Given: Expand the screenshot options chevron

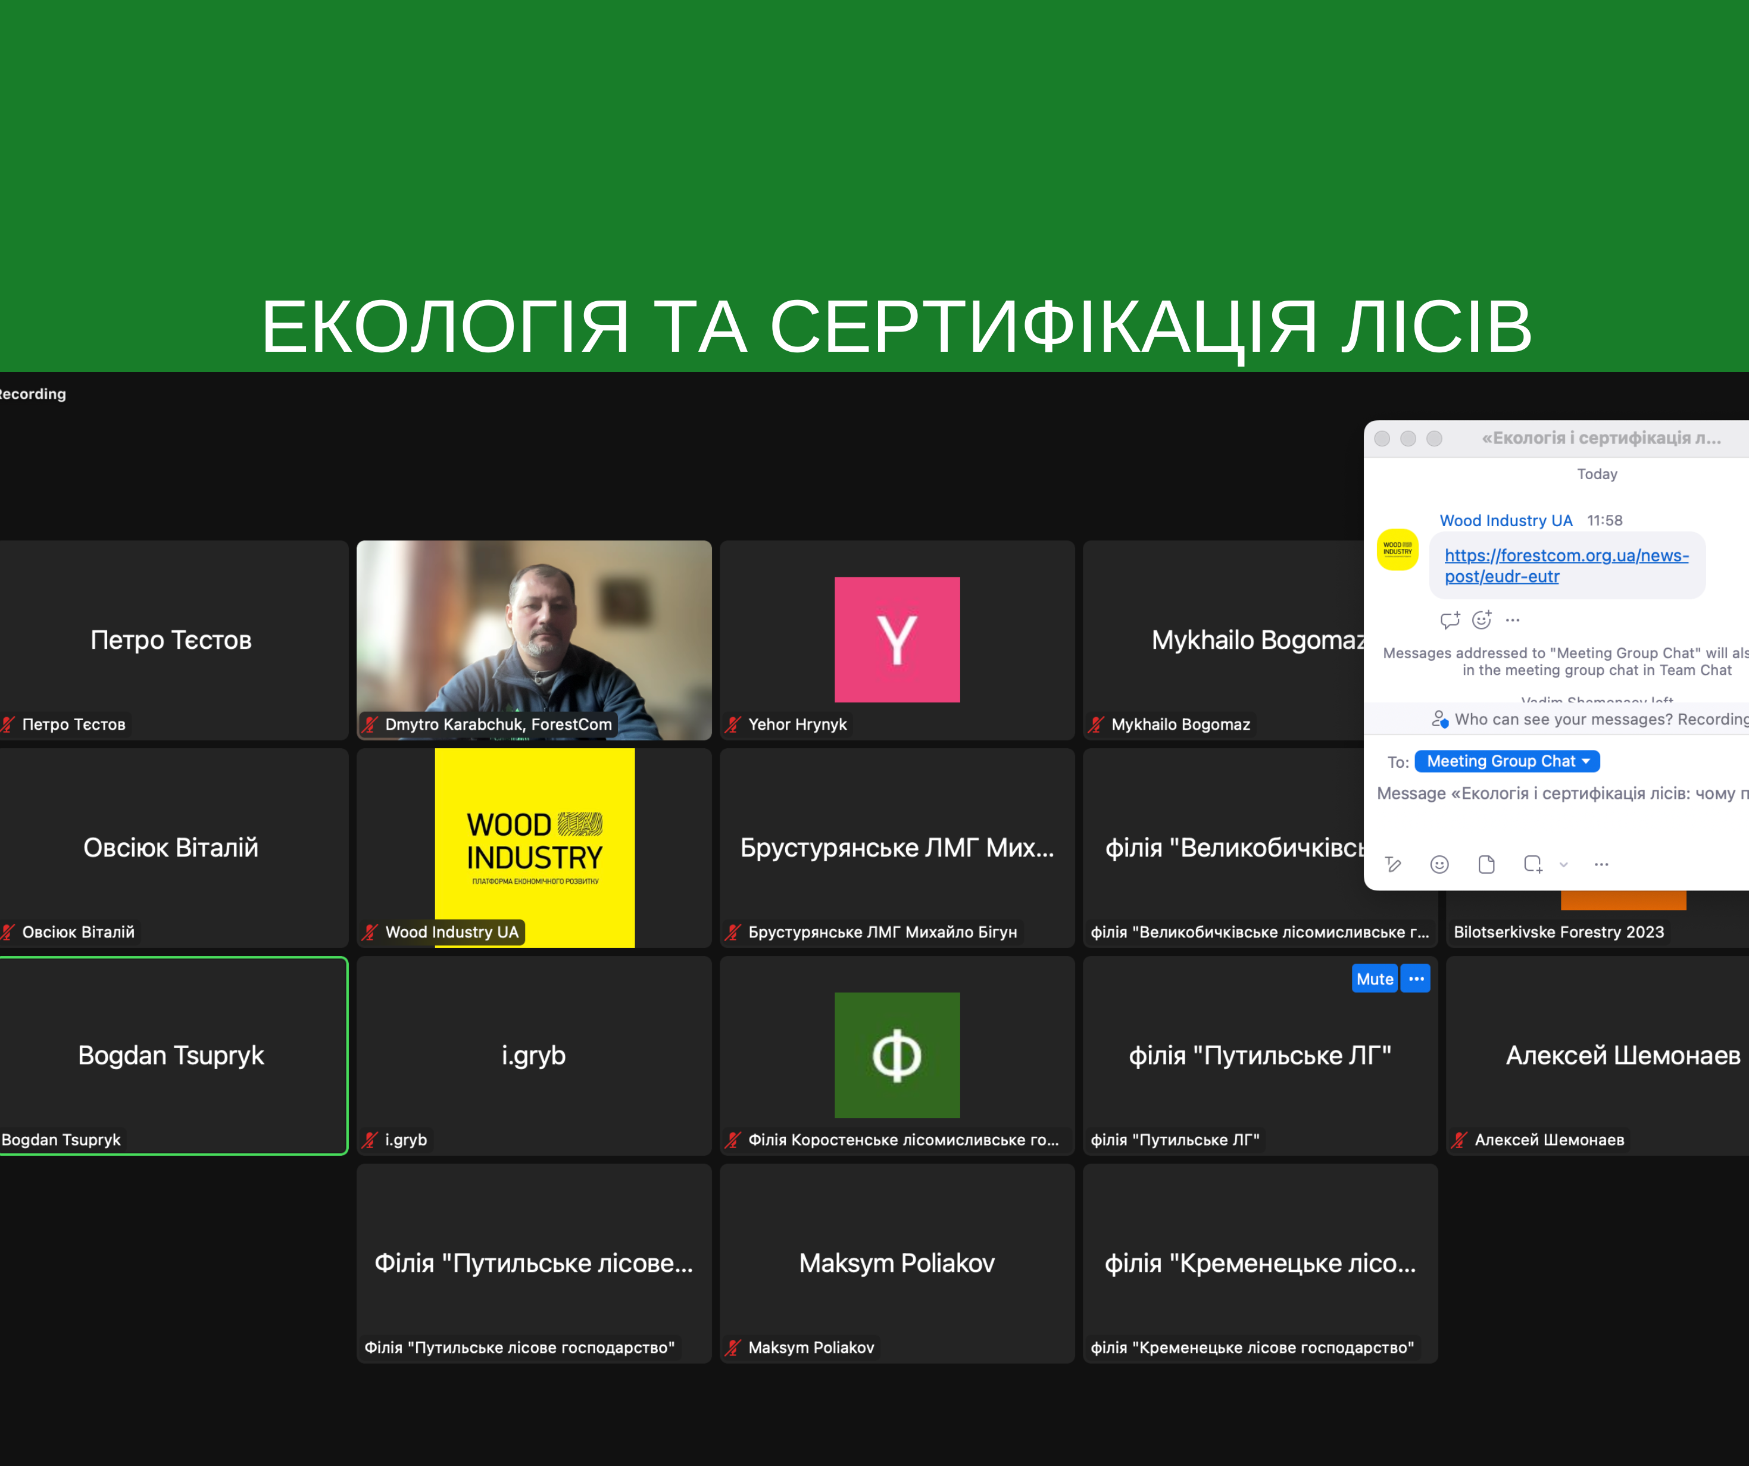Looking at the screenshot, I should click(x=1563, y=865).
